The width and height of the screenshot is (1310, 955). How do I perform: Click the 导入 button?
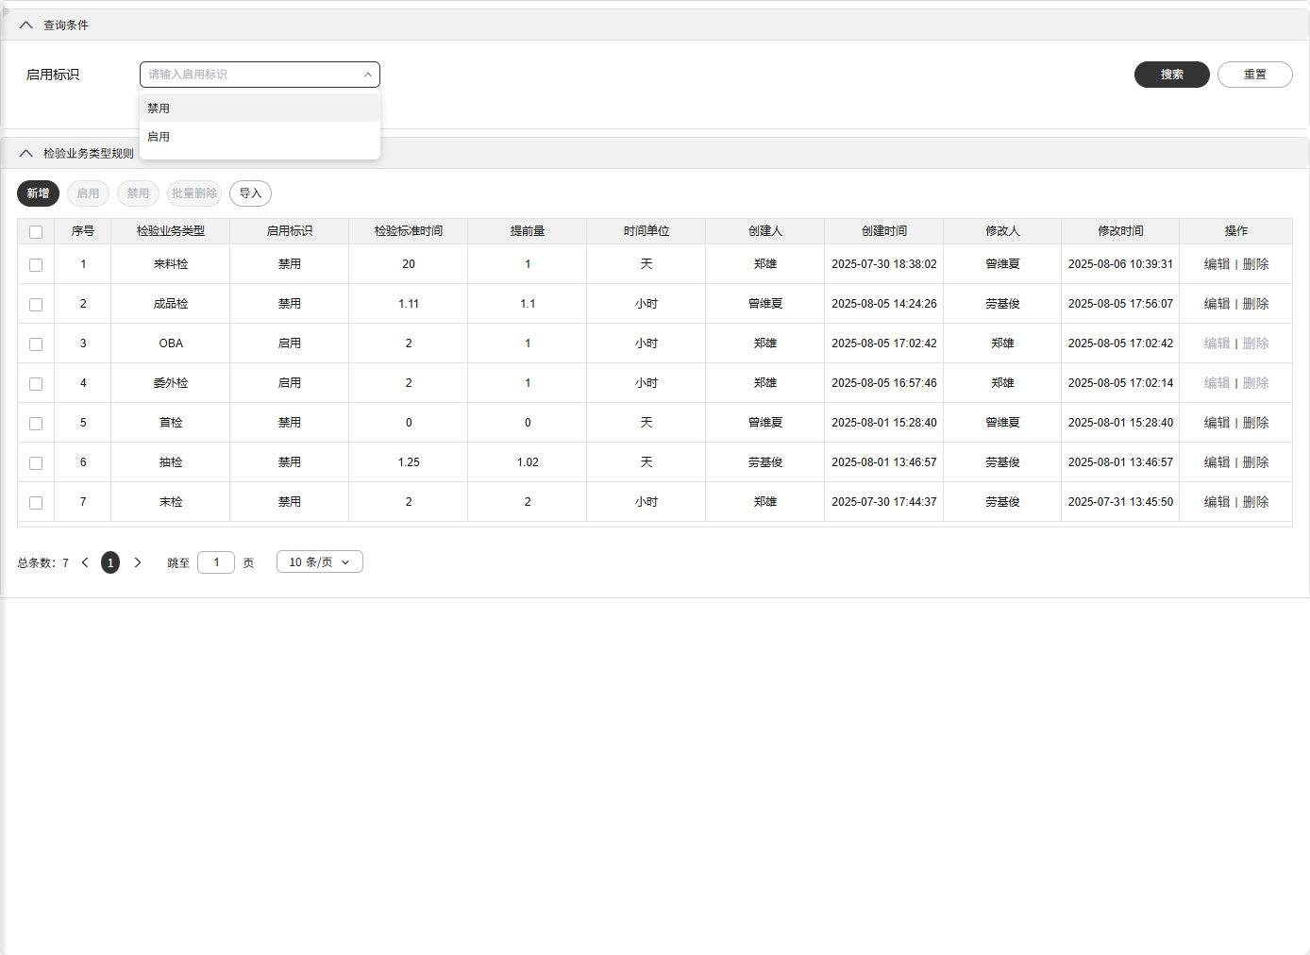(250, 193)
